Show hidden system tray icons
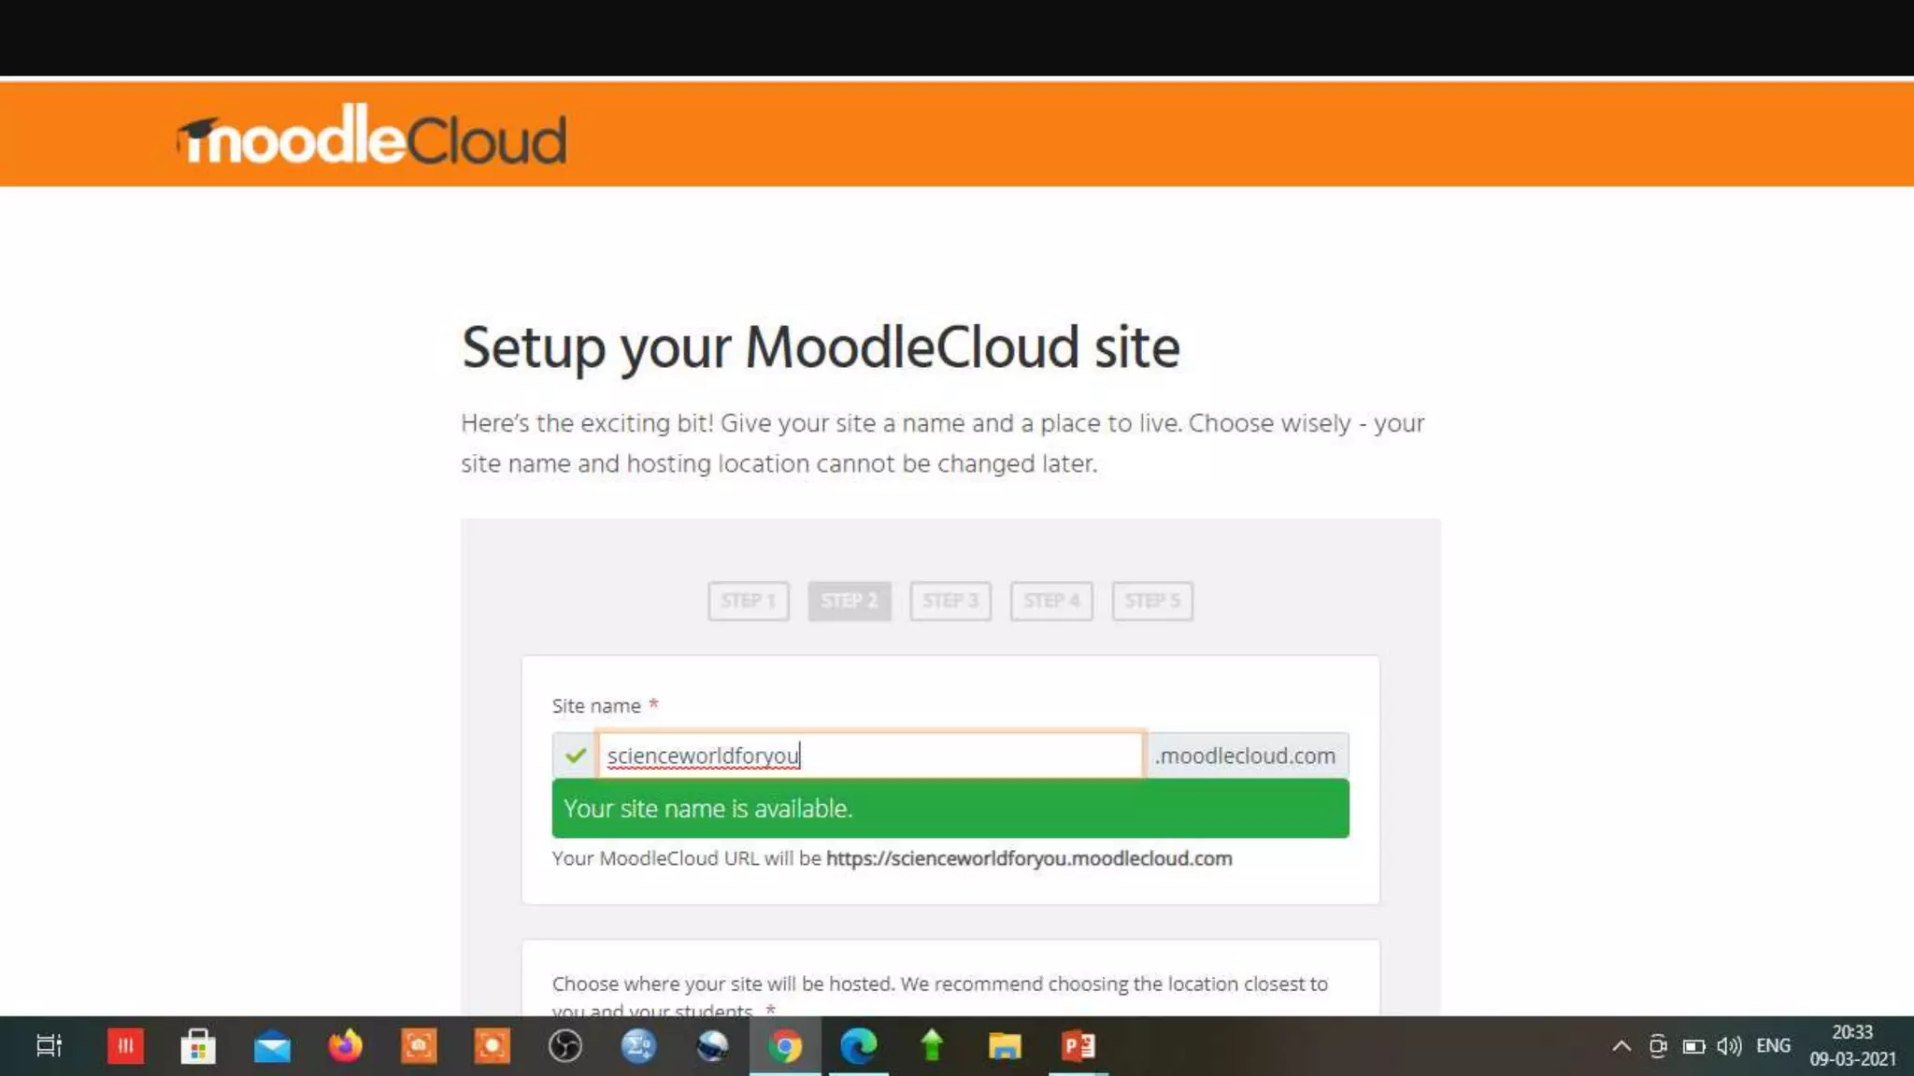This screenshot has height=1076, width=1914. coord(1621,1046)
